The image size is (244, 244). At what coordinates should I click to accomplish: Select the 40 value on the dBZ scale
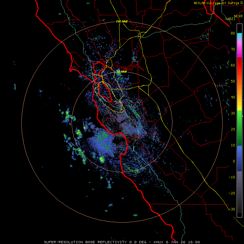click(233, 97)
